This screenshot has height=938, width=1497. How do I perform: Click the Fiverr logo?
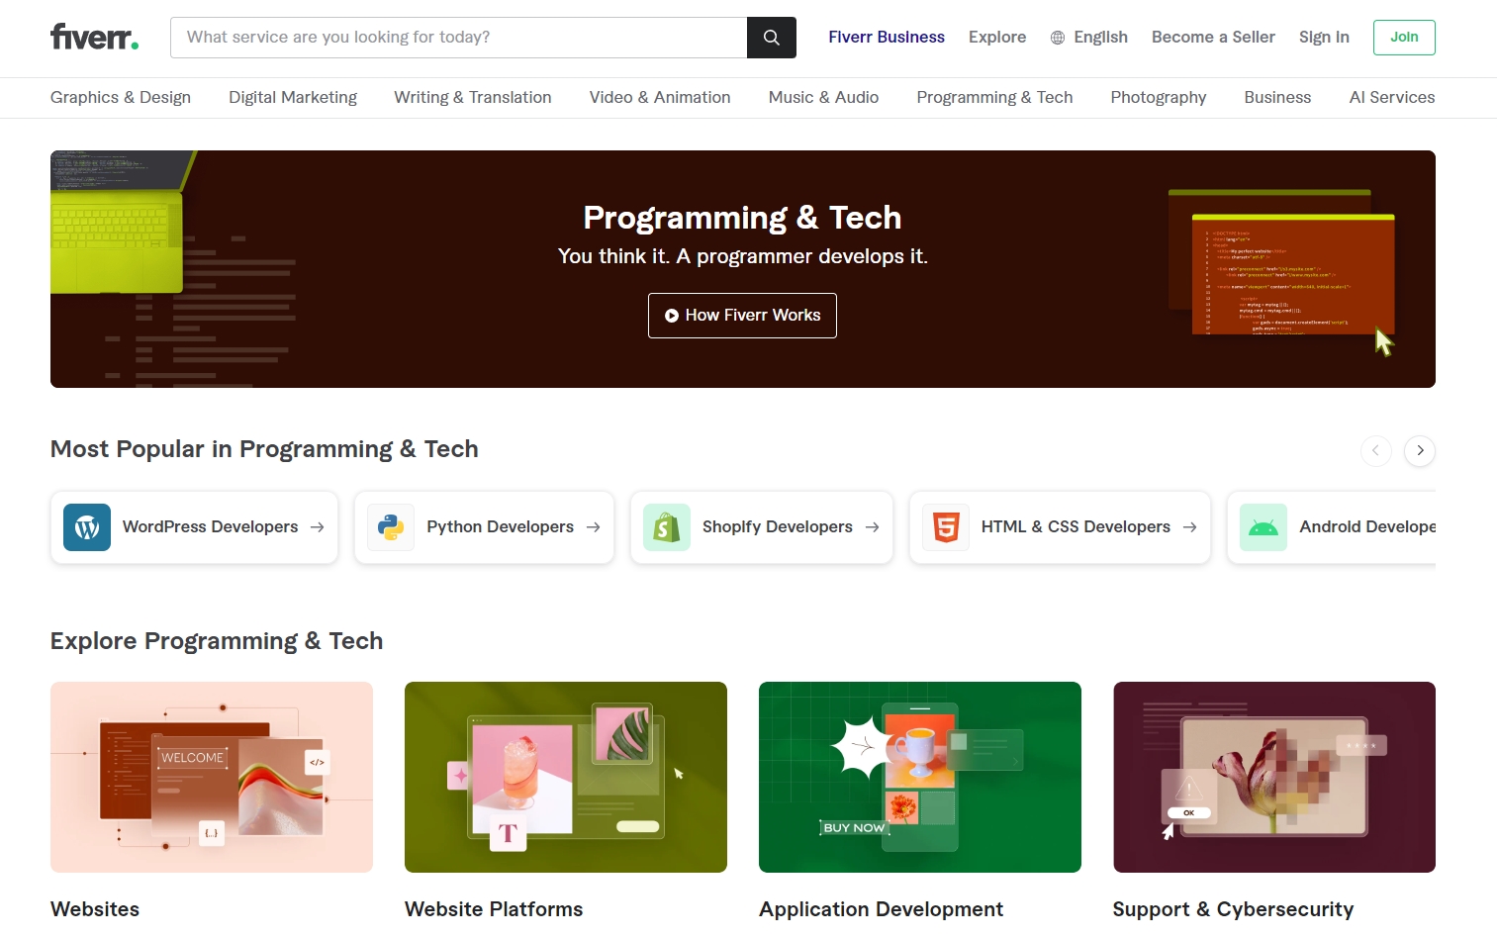coord(95,37)
